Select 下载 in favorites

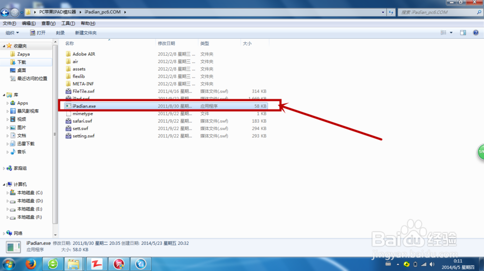(22, 62)
